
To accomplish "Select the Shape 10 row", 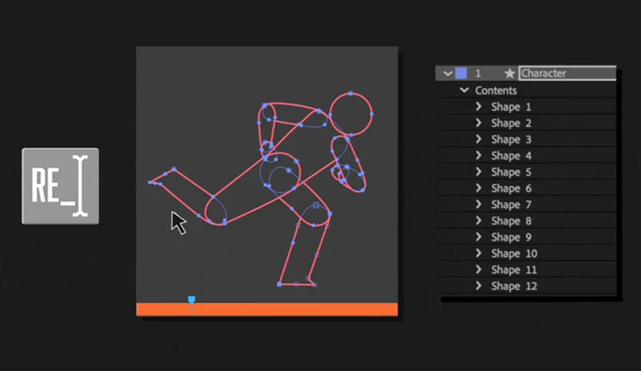I will [526, 253].
